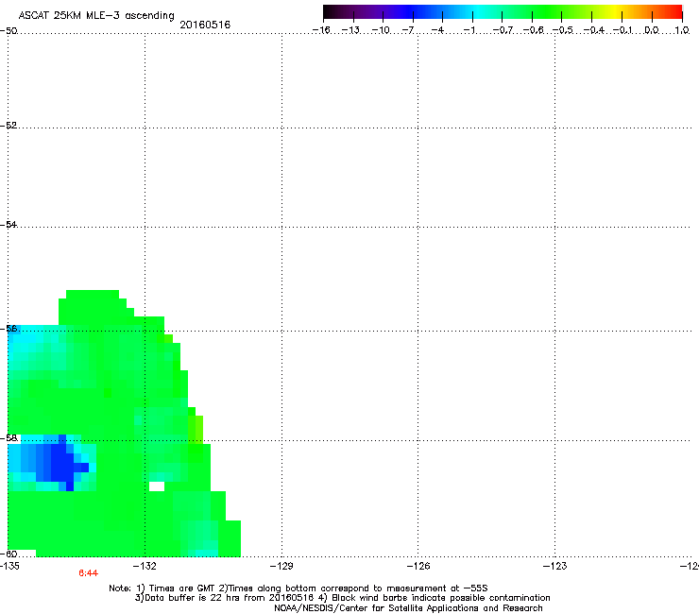This screenshot has height=614, width=699.
Task: Click the date label 20160516
Action: click(x=205, y=25)
